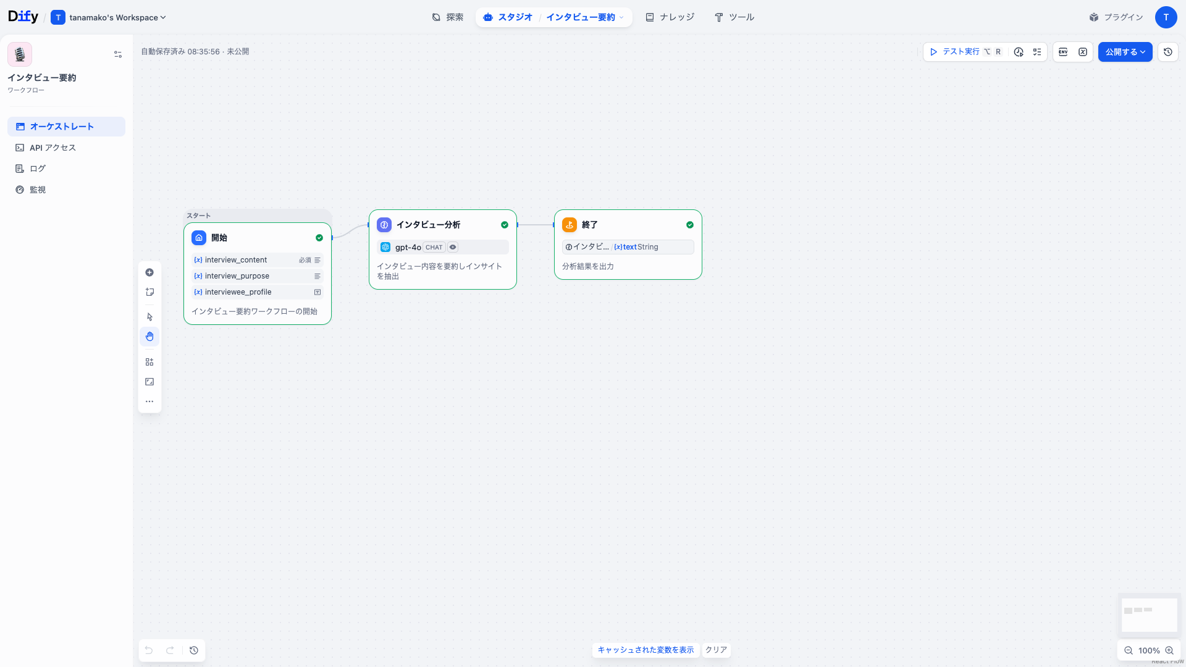Screen dimensions: 1186x667
Task: Select the pointer mode tool
Action: coord(149,316)
